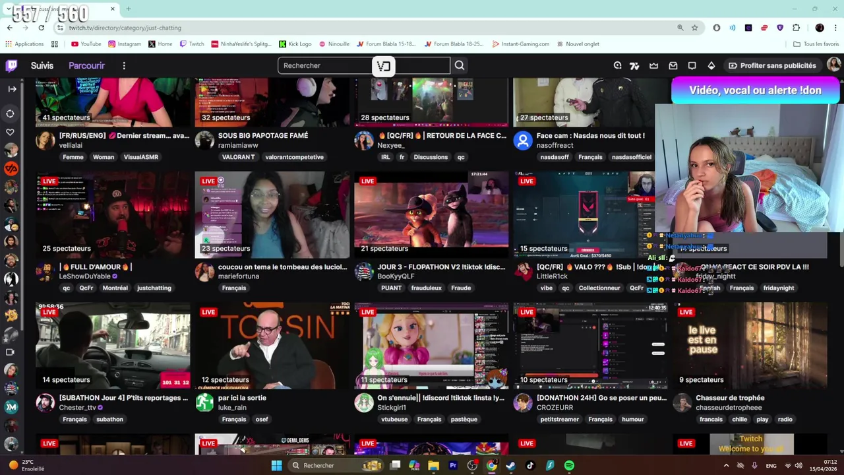
Task: Open File Explorer from the taskbar
Action: 433,466
